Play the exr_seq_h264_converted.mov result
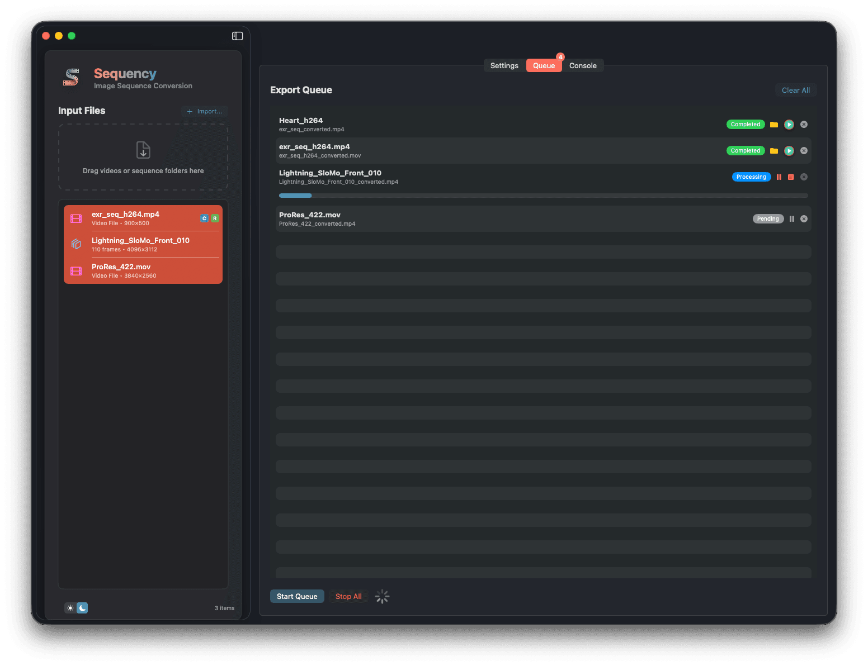The height and width of the screenshot is (666, 868). 789,150
